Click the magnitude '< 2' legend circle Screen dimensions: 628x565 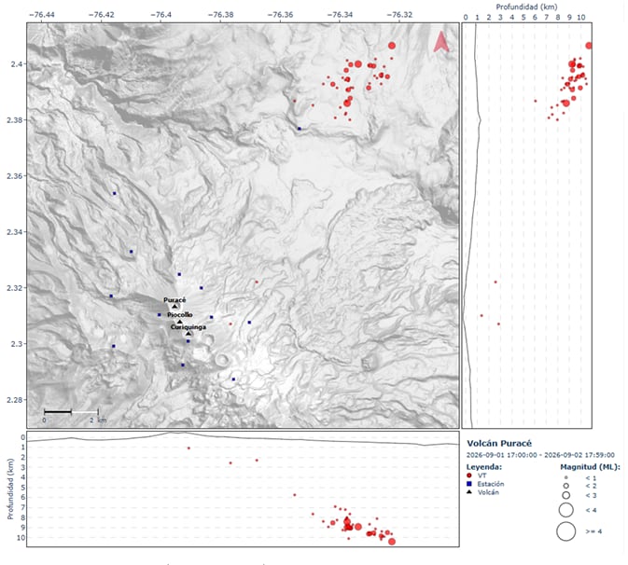click(565, 486)
